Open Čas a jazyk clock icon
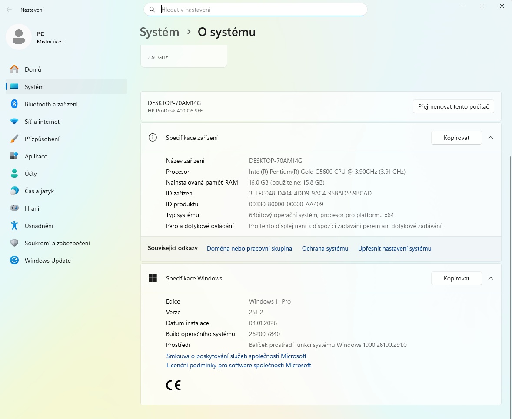The width and height of the screenshot is (512, 419). [14, 191]
